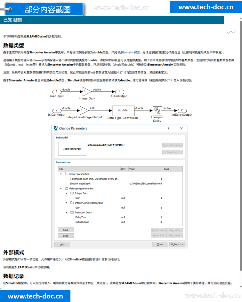242x302 pixels.
Task: Click the Reset title button
Action: [159, 235]
